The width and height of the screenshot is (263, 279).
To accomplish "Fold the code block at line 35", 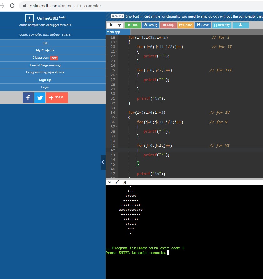I will coord(117,117).
